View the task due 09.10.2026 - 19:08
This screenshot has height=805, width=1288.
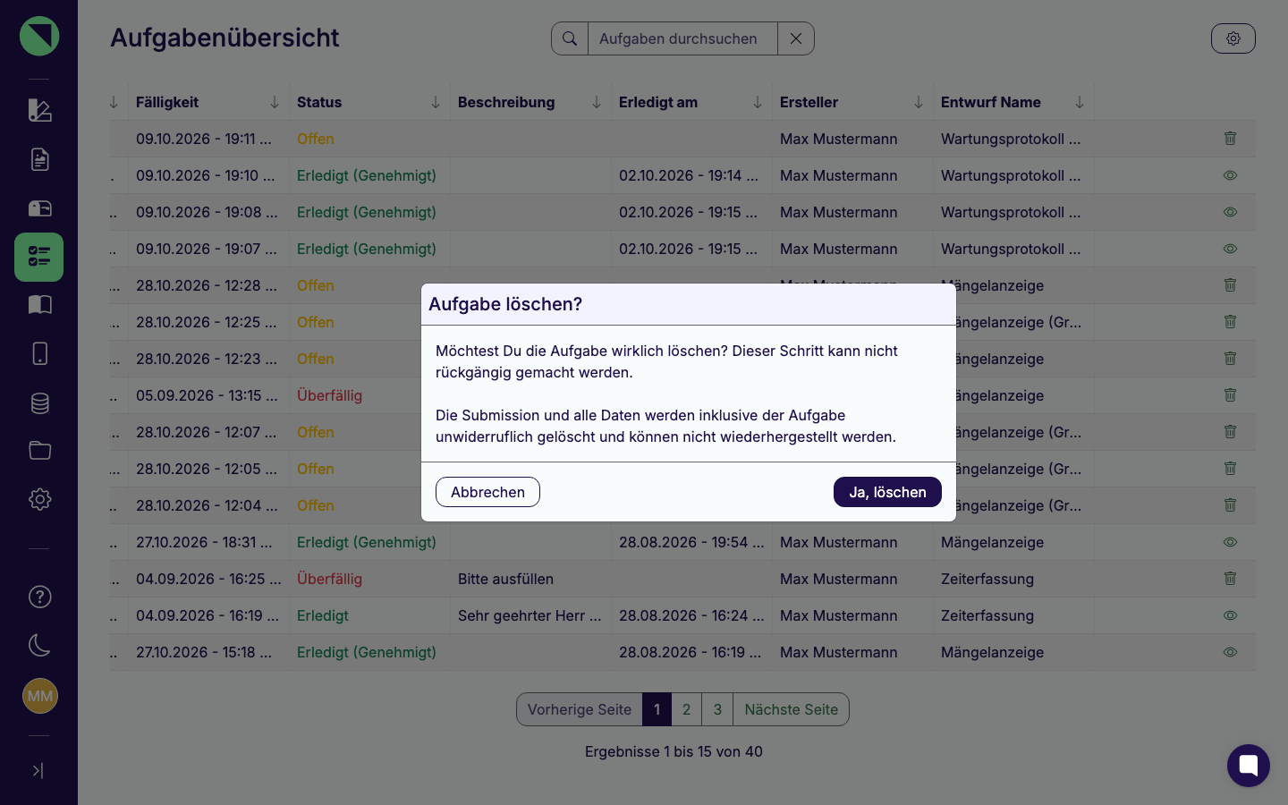pyautogui.click(x=1231, y=212)
